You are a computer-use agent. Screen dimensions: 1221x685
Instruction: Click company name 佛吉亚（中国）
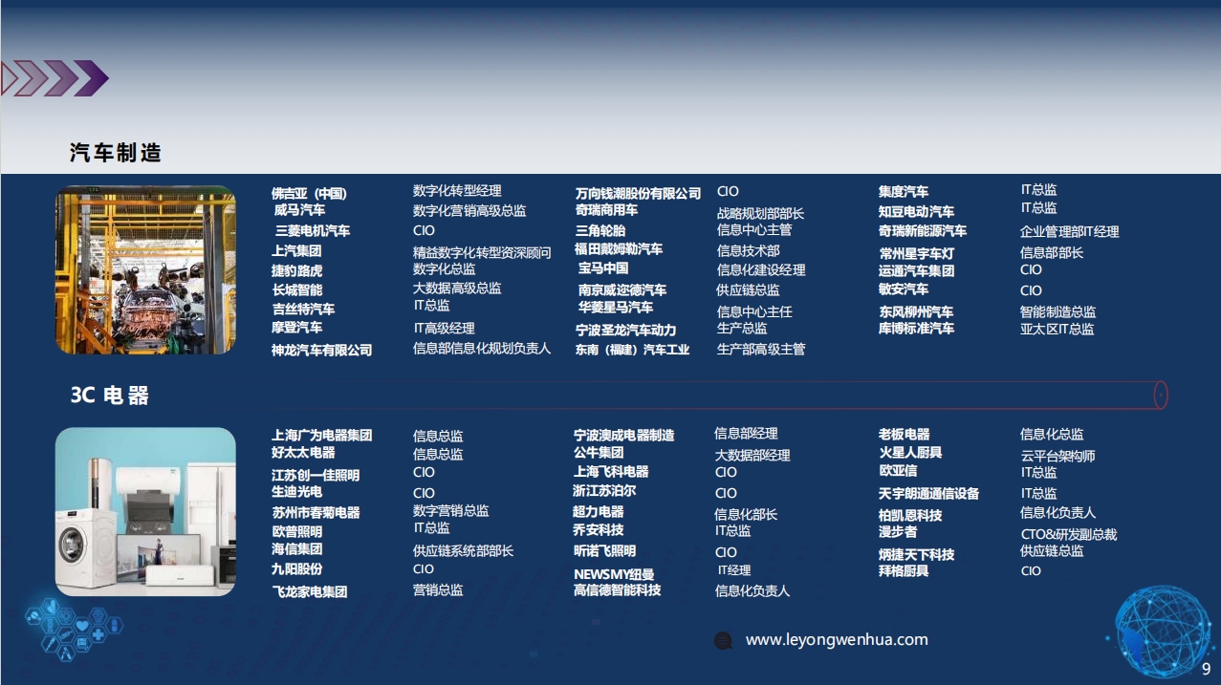click(x=310, y=194)
